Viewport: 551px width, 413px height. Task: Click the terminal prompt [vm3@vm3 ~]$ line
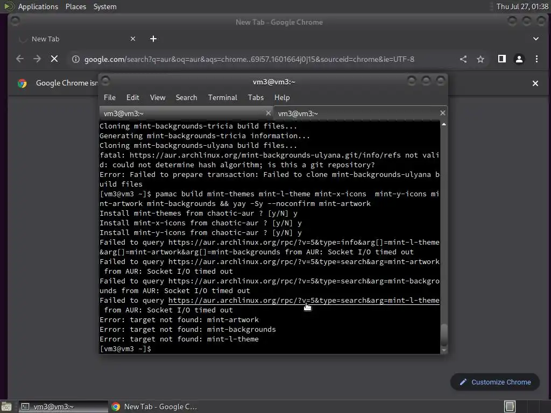click(125, 348)
